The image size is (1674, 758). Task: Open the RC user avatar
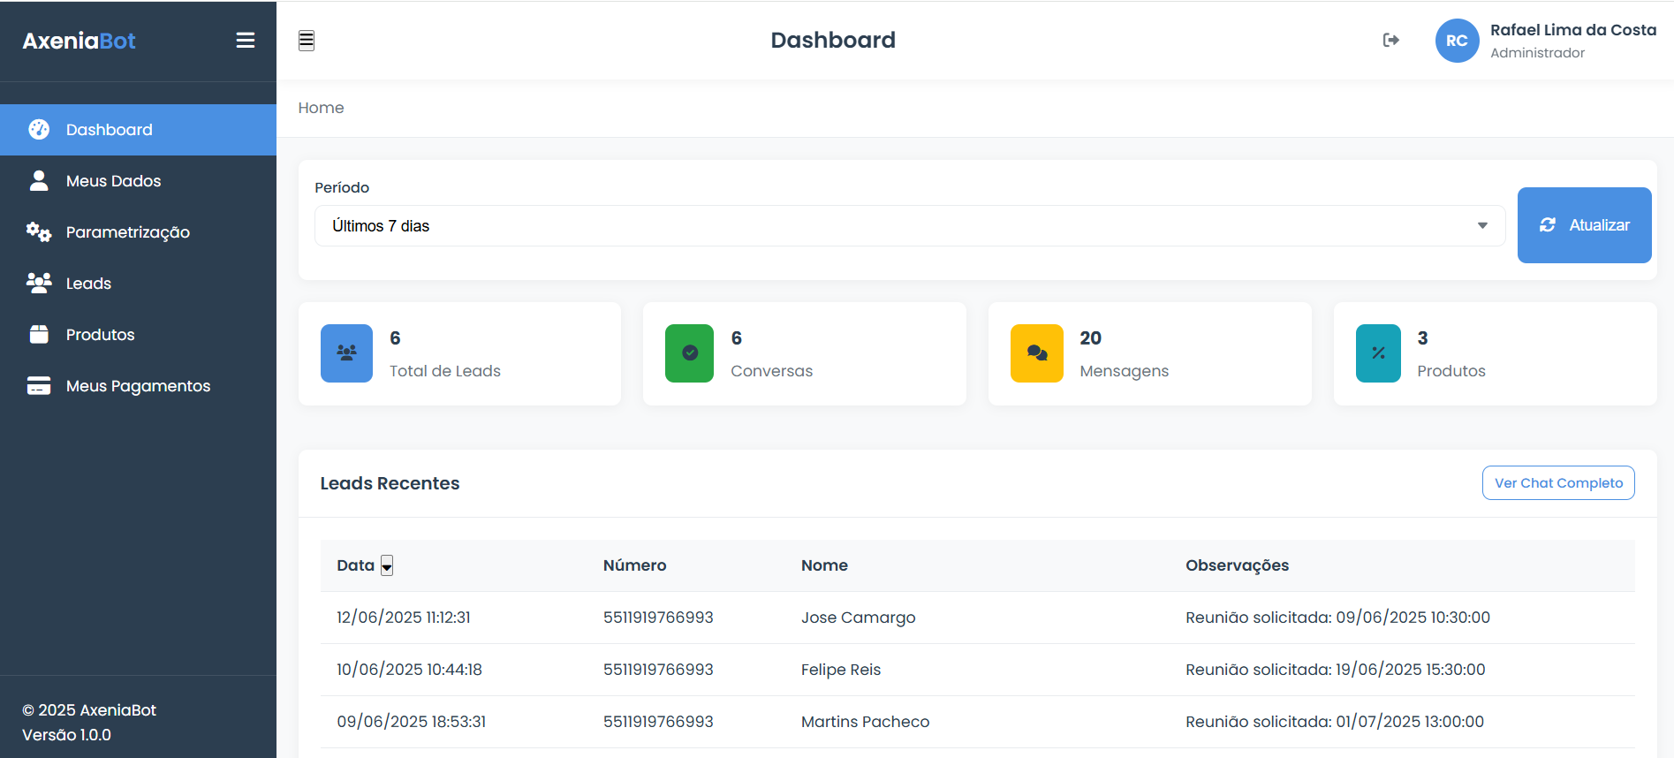[1458, 41]
